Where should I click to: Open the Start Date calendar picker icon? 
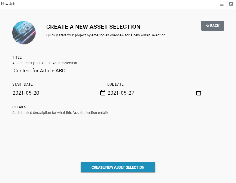point(103,93)
